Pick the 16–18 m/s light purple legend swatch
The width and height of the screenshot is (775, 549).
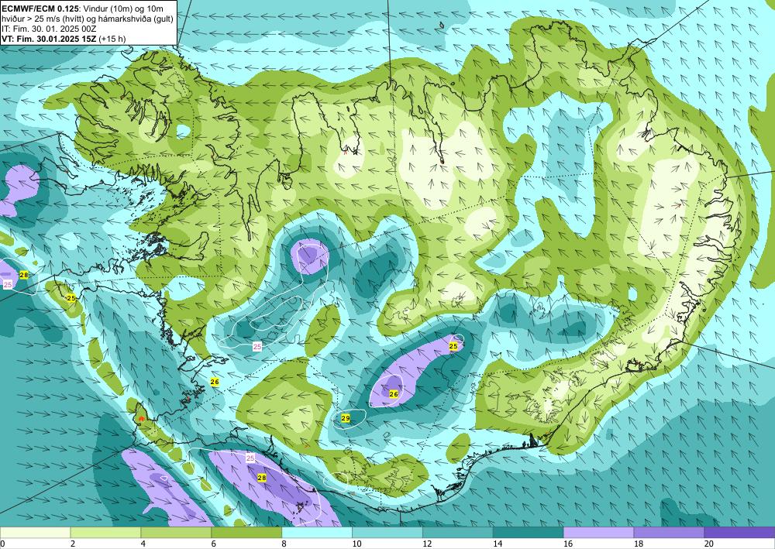(x=598, y=532)
